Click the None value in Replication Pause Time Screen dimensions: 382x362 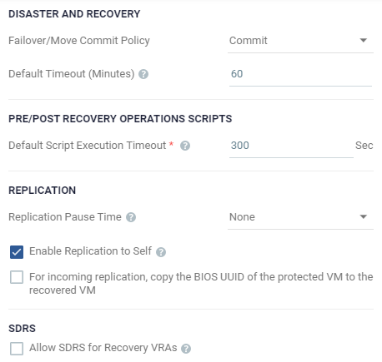(242, 217)
